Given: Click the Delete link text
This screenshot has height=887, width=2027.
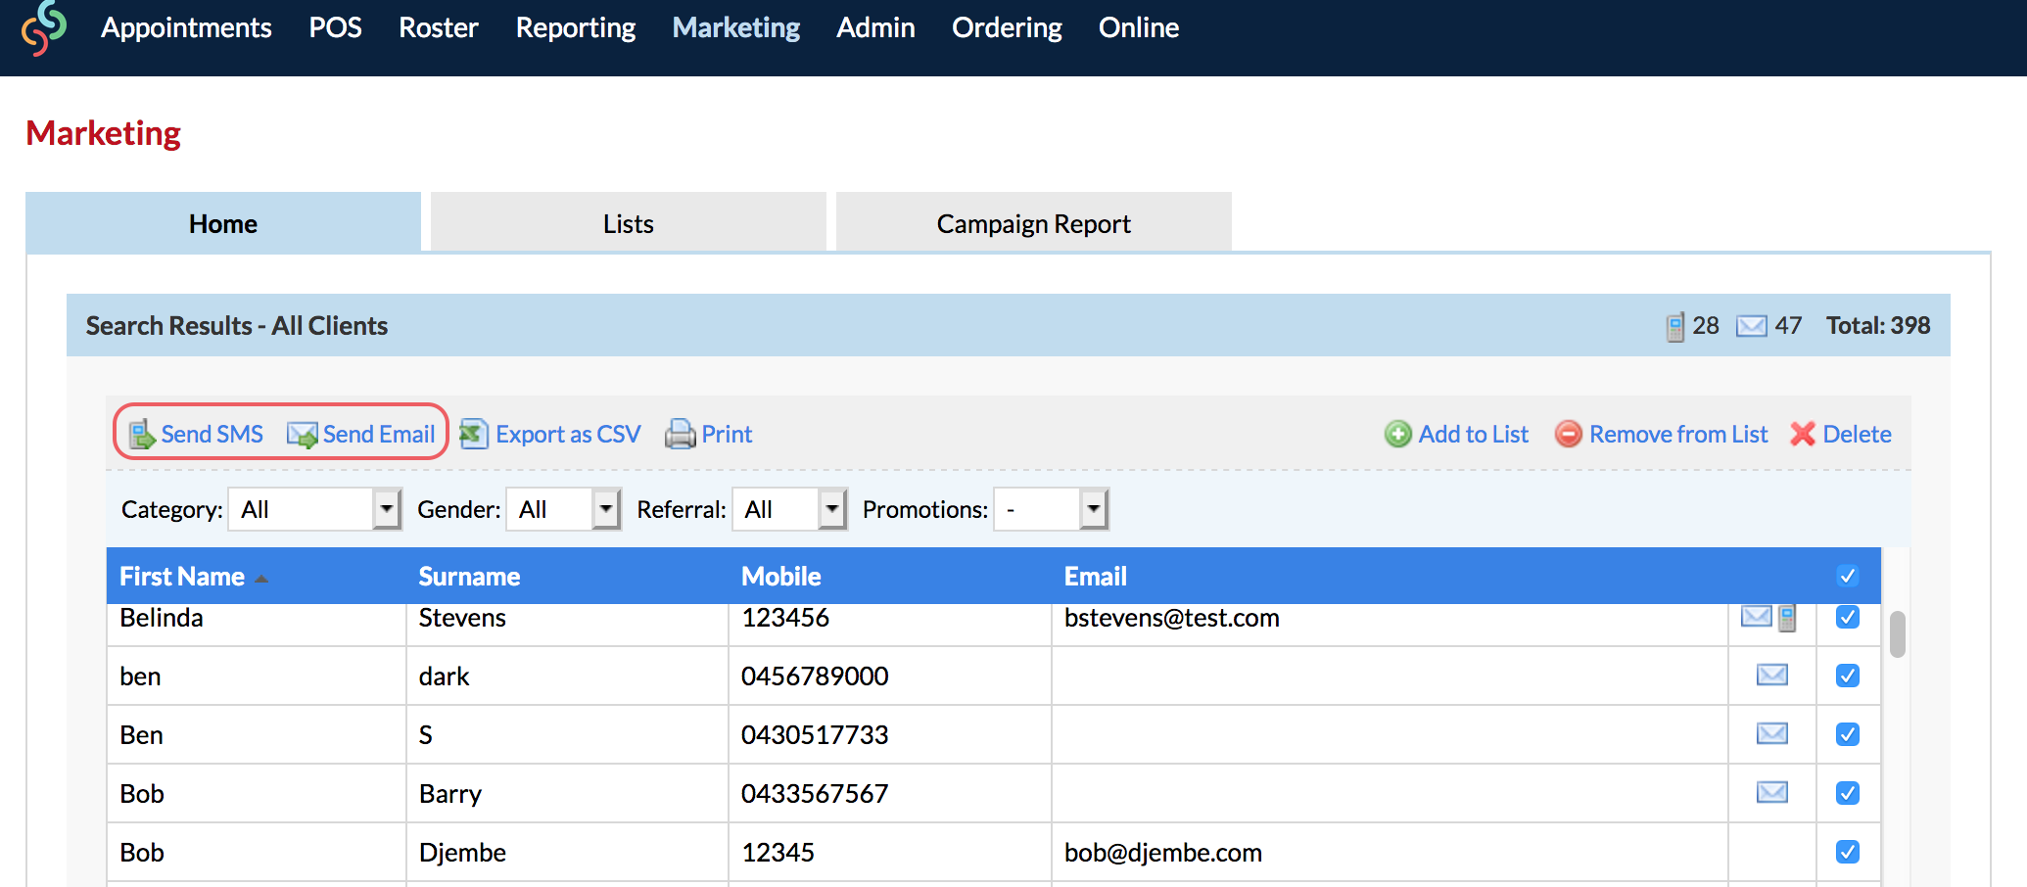Looking at the screenshot, I should click(x=1857, y=434).
